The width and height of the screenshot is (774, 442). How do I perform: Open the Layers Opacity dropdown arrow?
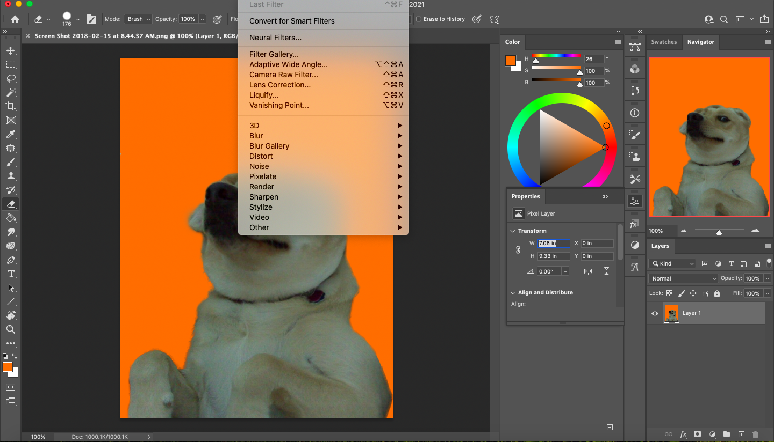[767, 278]
